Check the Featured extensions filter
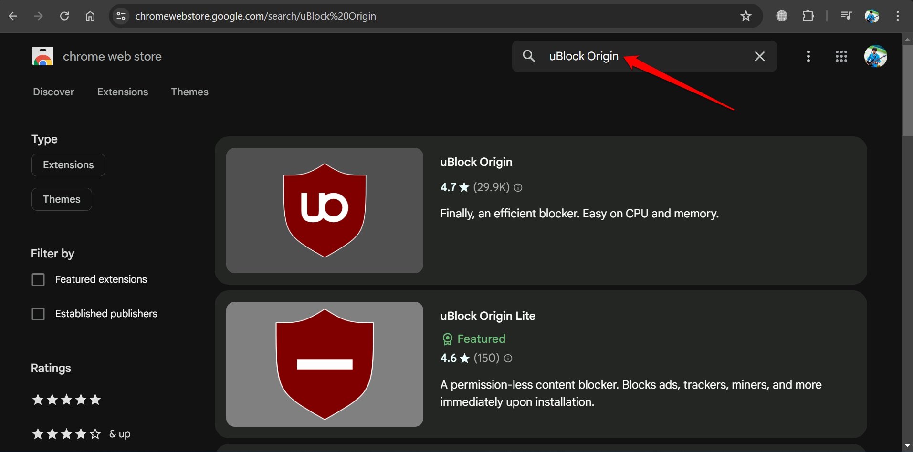Viewport: 913px width, 452px height. tap(38, 279)
